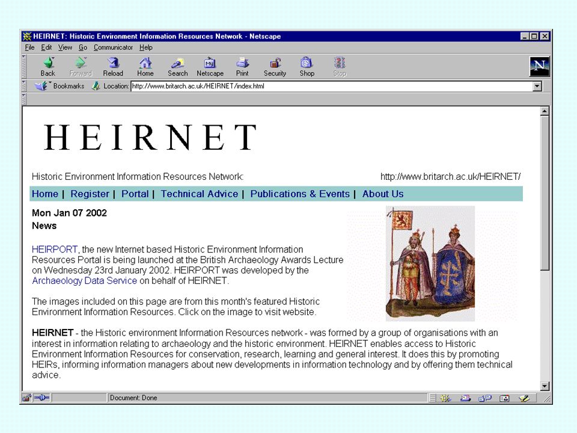
Task: Open the Help menu
Action: click(x=145, y=48)
